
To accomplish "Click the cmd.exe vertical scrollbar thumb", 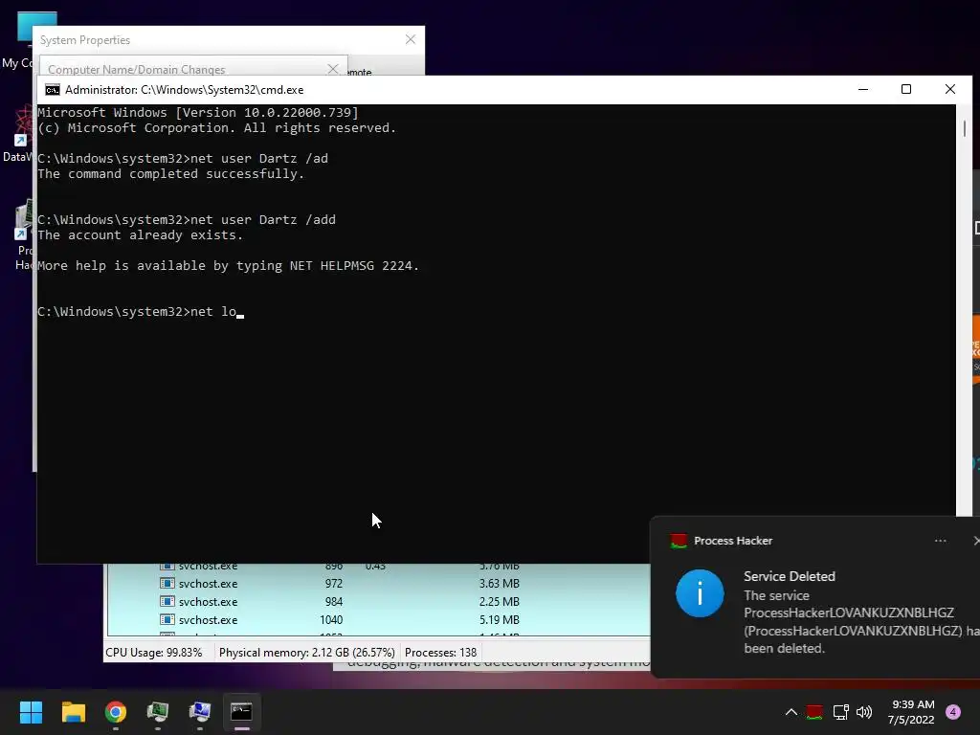I will (965, 128).
